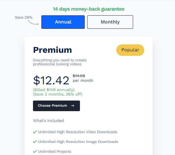Click the checkmark beside Video Downloads
This screenshot has height=155, width=175.
coord(35,132)
